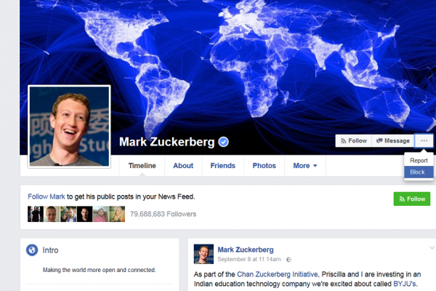Open the Friends tab
The height and width of the screenshot is (291, 436).
coord(223,166)
